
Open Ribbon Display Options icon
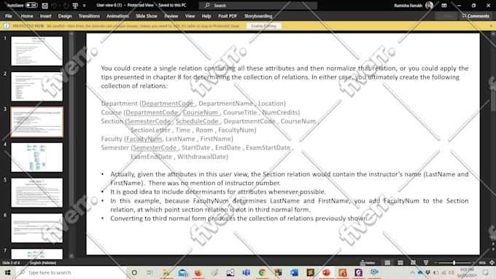(x=444, y=5)
